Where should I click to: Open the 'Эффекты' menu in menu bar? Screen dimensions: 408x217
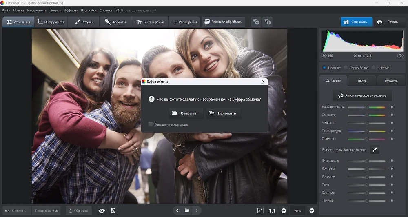71,10
